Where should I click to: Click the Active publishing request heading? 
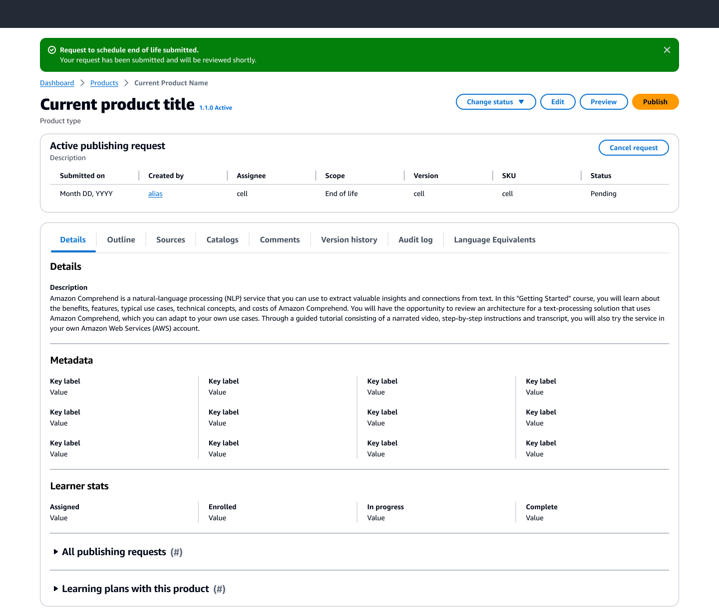[x=107, y=146]
